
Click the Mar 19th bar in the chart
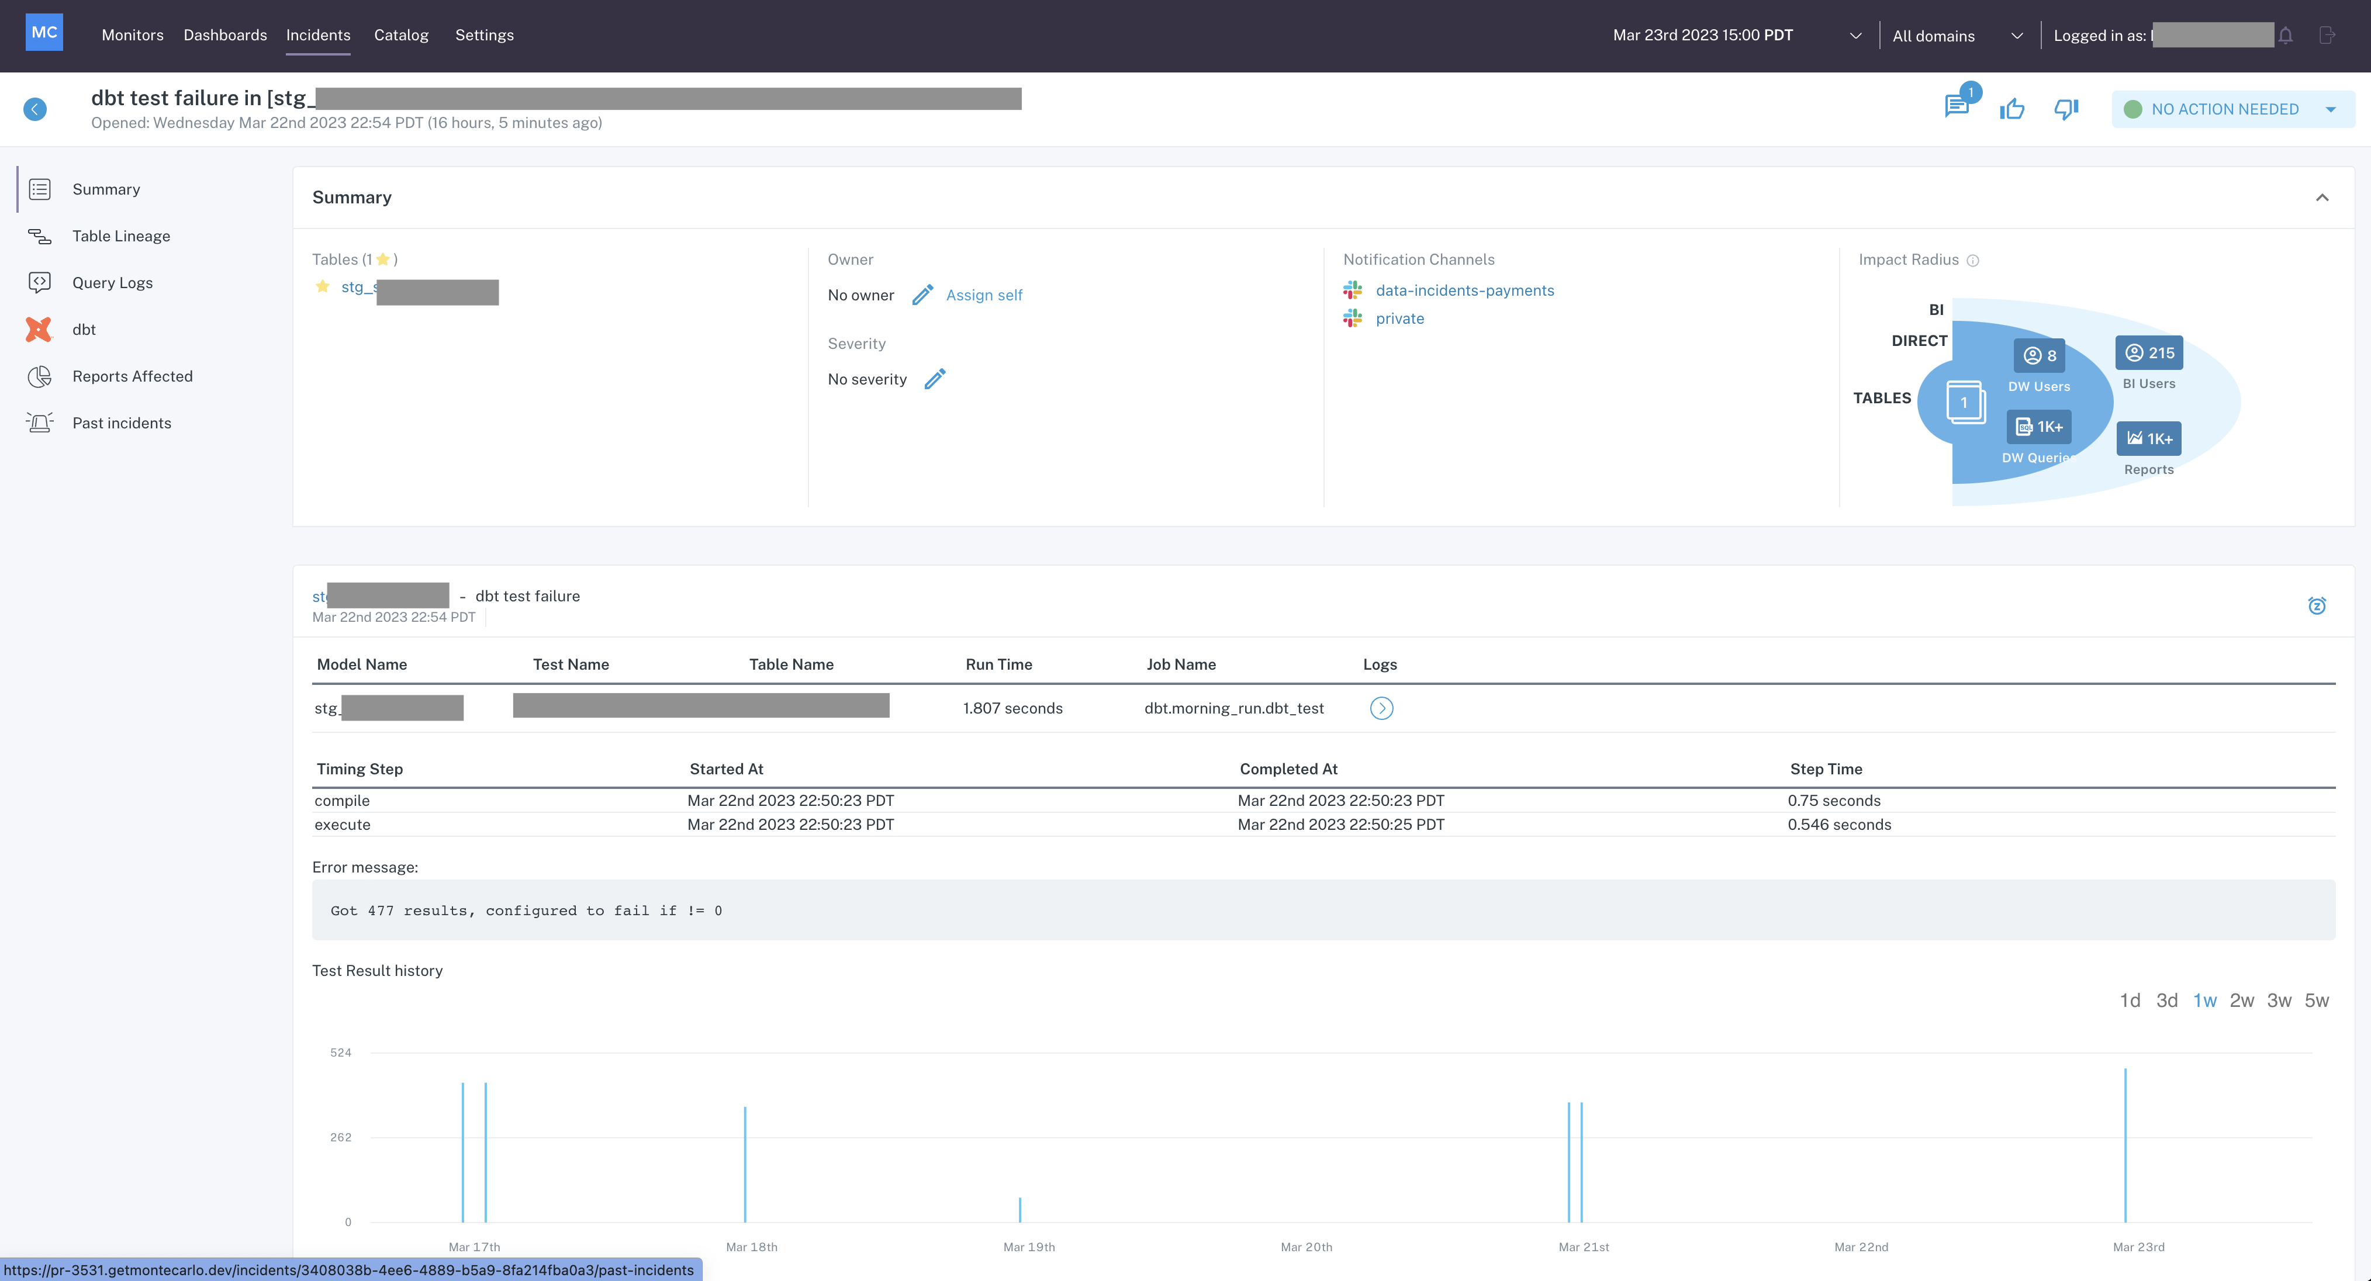(x=1020, y=1209)
